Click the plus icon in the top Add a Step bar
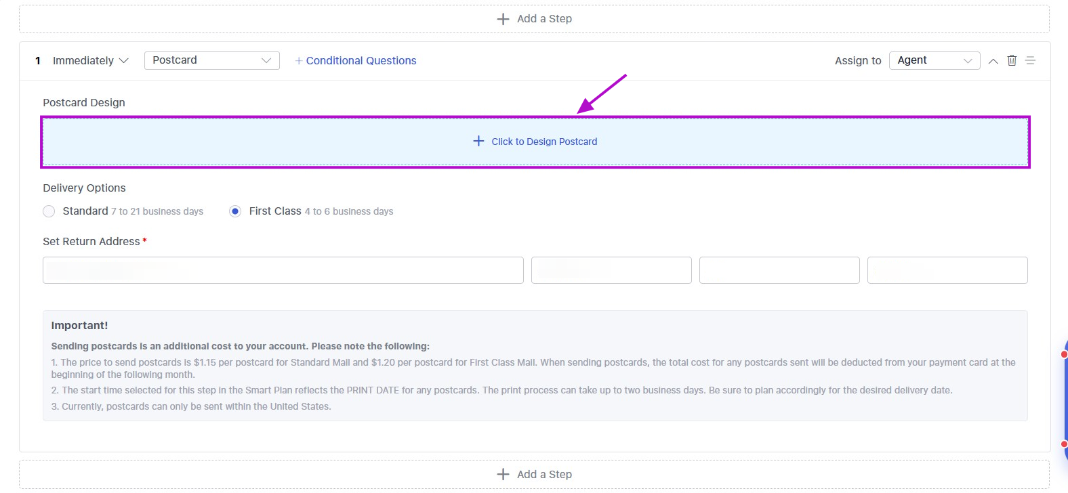This screenshot has width=1068, height=493. tap(503, 19)
